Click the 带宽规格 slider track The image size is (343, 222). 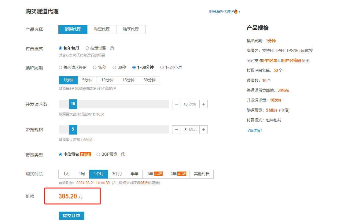[x=114, y=129]
